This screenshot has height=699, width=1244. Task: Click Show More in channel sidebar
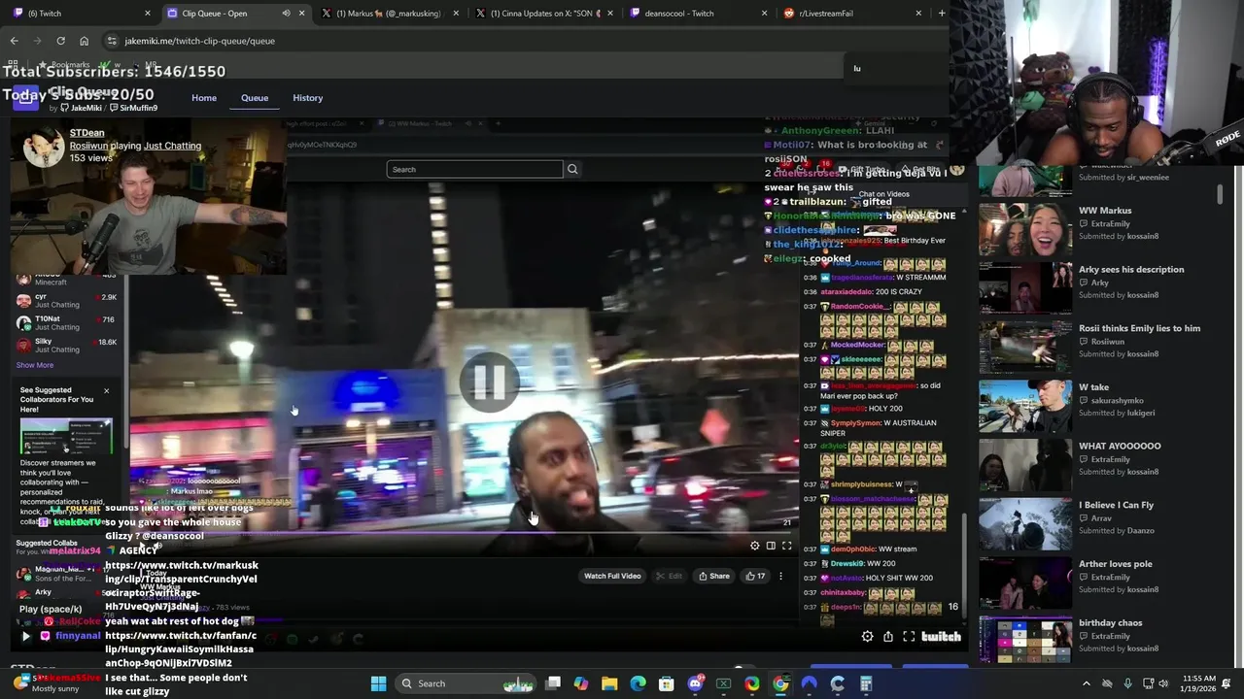click(35, 365)
